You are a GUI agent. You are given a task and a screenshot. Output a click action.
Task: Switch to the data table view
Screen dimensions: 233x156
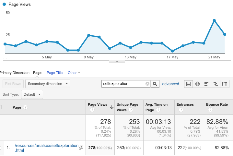tap(188, 84)
